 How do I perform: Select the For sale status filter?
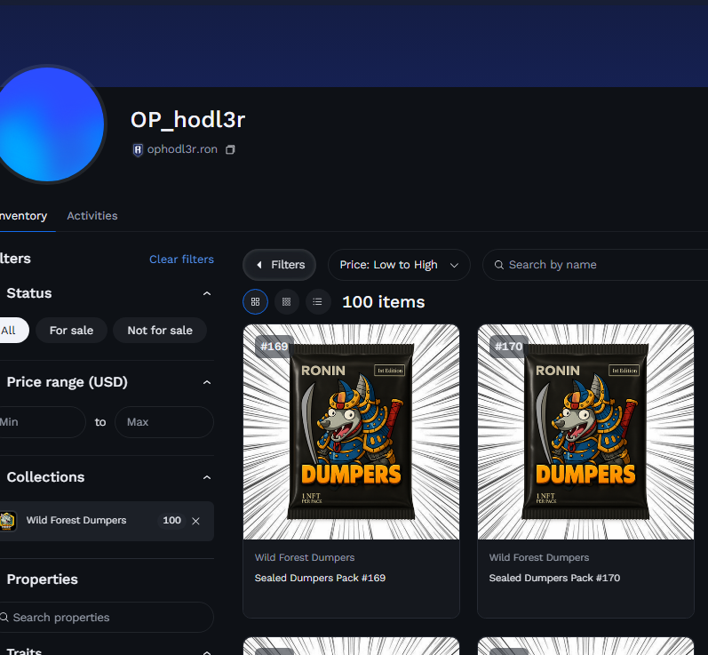point(71,331)
